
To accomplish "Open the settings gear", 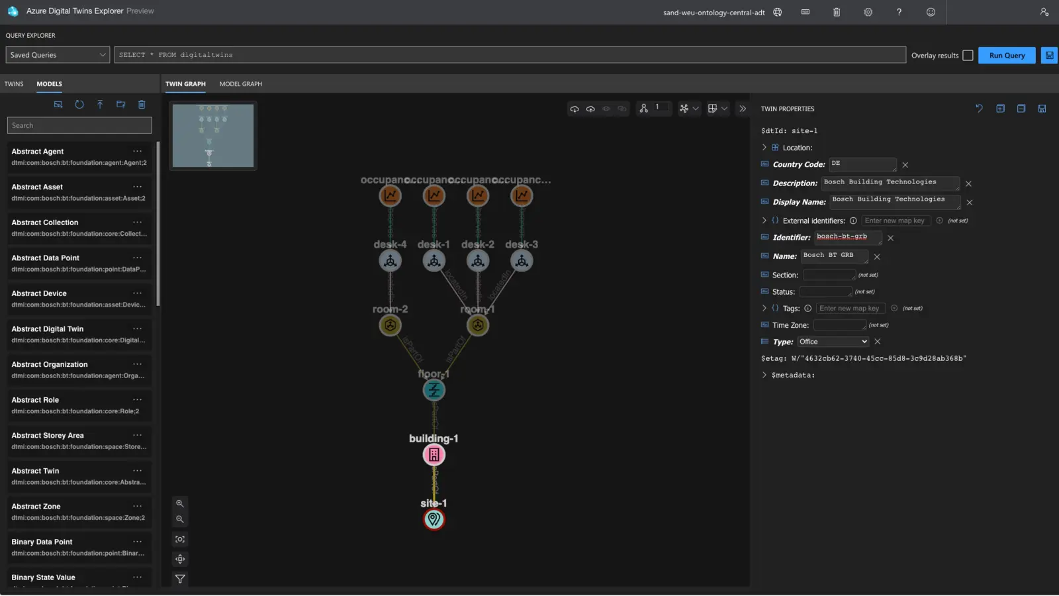I will point(868,12).
